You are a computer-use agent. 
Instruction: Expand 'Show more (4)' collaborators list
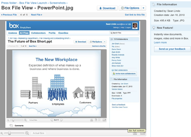[x=118, y=66]
